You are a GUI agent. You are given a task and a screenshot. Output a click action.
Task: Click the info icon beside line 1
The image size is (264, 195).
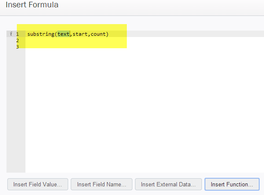11,34
